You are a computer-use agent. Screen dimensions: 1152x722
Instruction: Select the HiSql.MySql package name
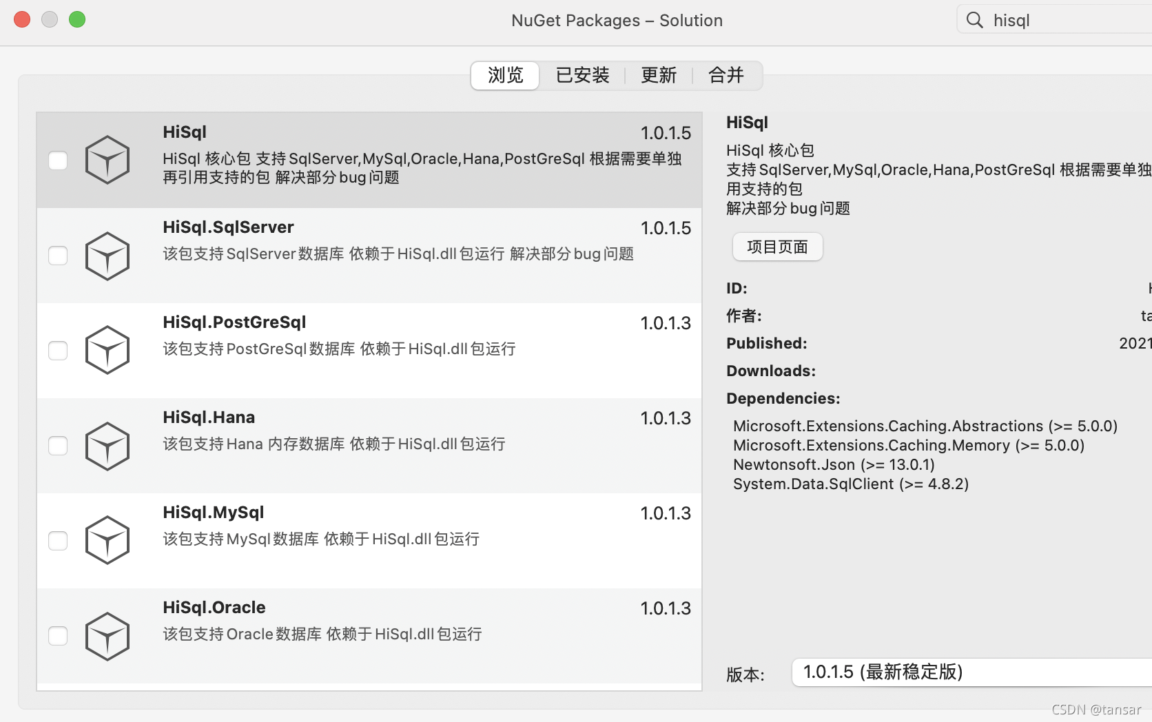[x=213, y=513]
